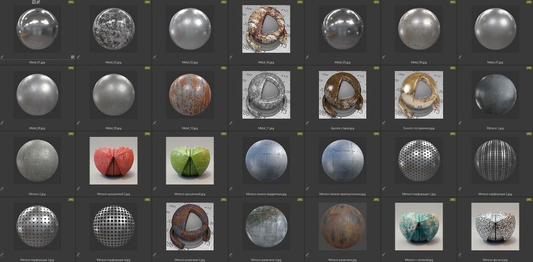The height and width of the screenshot is (262, 533).
Task: Click the small square icon above Metal_01.jpg
Action: (x=34, y=2)
